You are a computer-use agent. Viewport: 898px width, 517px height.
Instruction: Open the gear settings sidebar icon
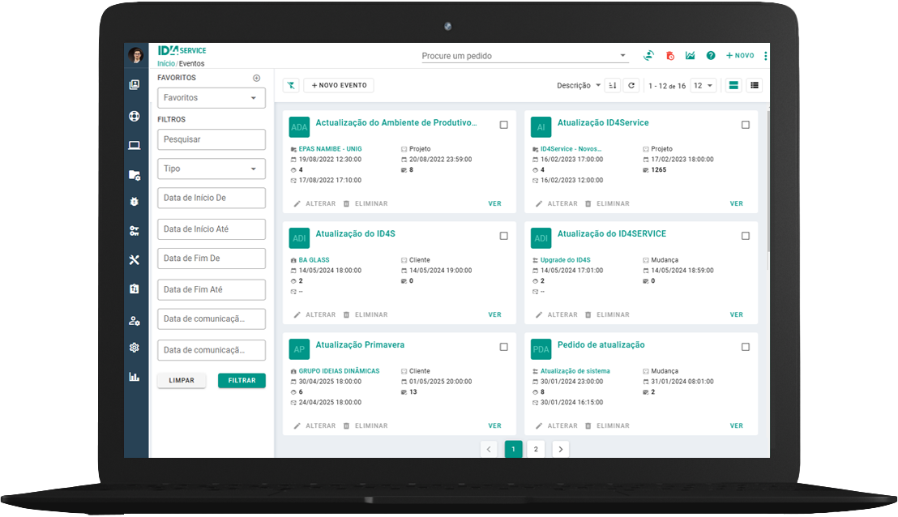click(134, 348)
